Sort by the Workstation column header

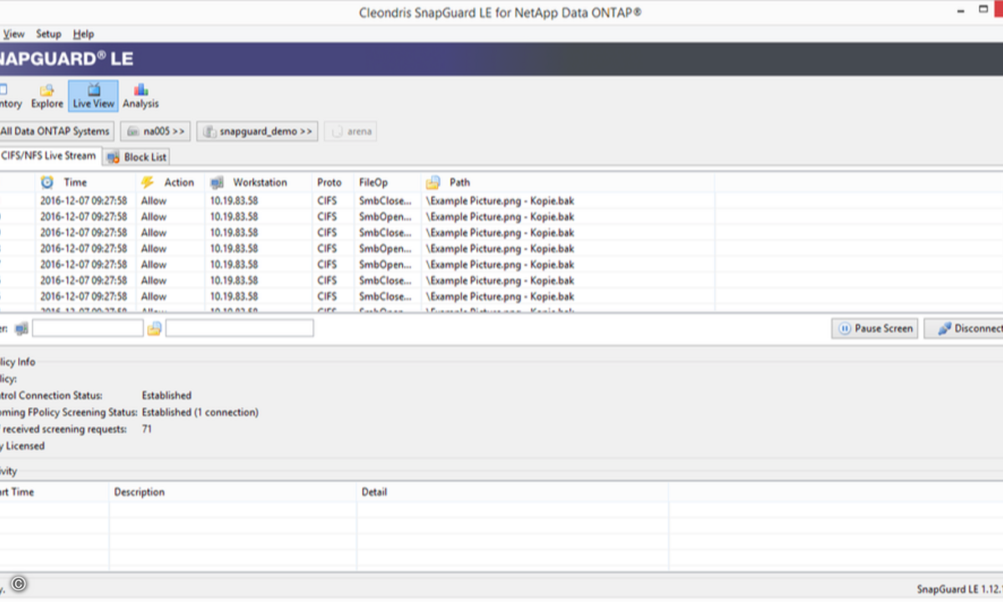point(258,182)
